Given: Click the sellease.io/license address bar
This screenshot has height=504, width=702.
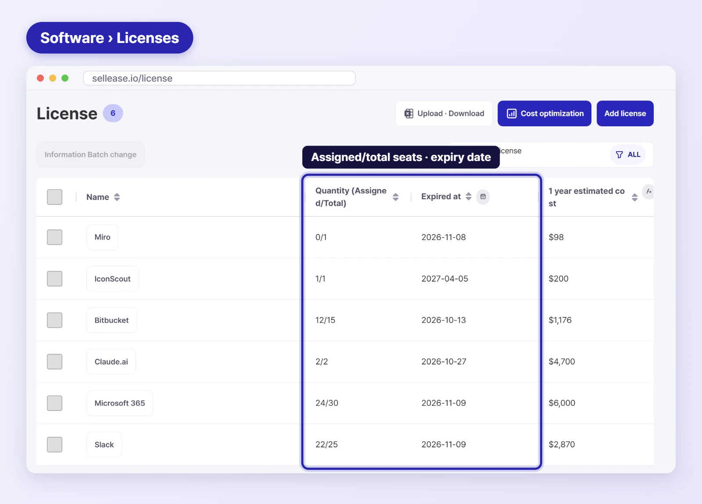Looking at the screenshot, I should 219,78.
